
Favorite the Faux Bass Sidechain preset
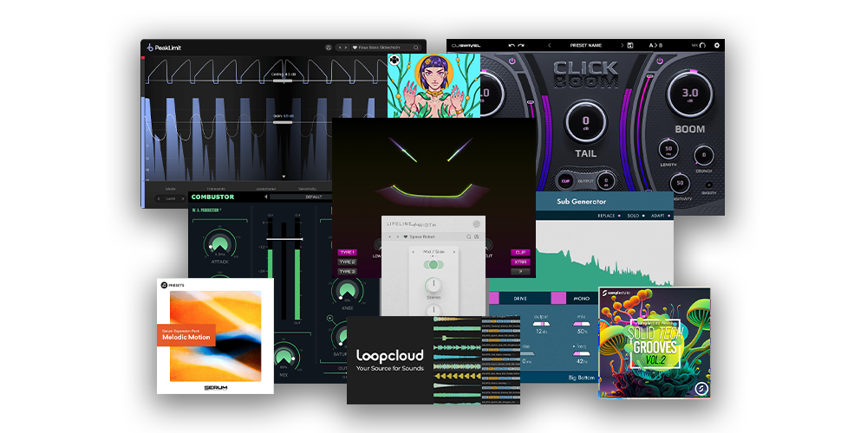(355, 48)
